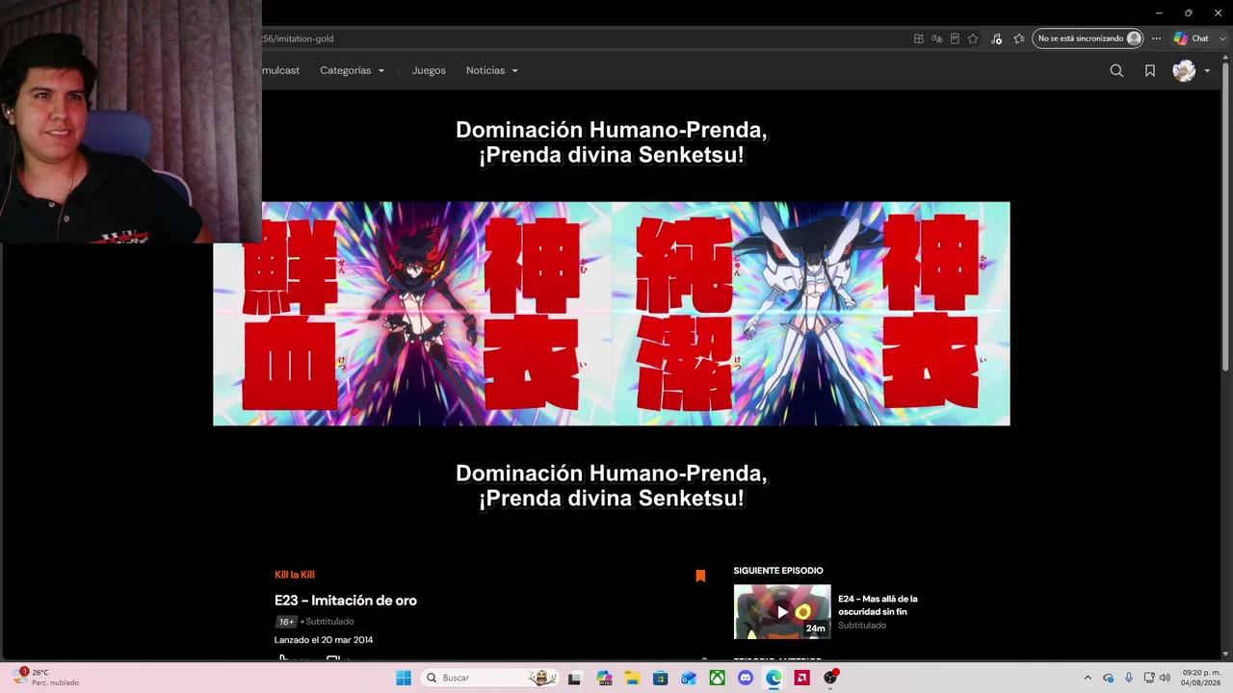The width and height of the screenshot is (1233, 693).
Task: Click the translate page icon
Action: click(x=936, y=38)
